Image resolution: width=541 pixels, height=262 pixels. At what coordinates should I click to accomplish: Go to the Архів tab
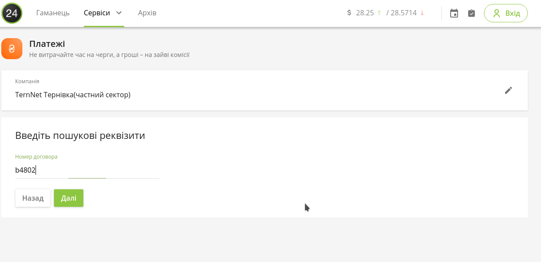tap(147, 13)
